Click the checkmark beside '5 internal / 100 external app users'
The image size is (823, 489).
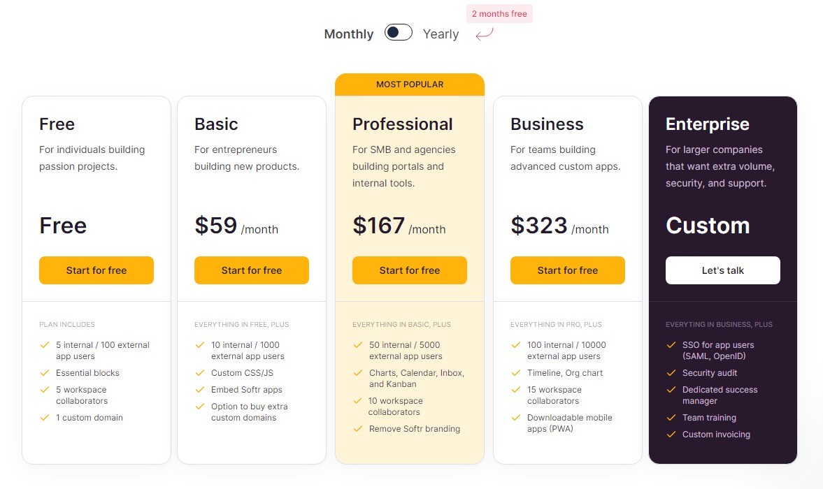44,345
